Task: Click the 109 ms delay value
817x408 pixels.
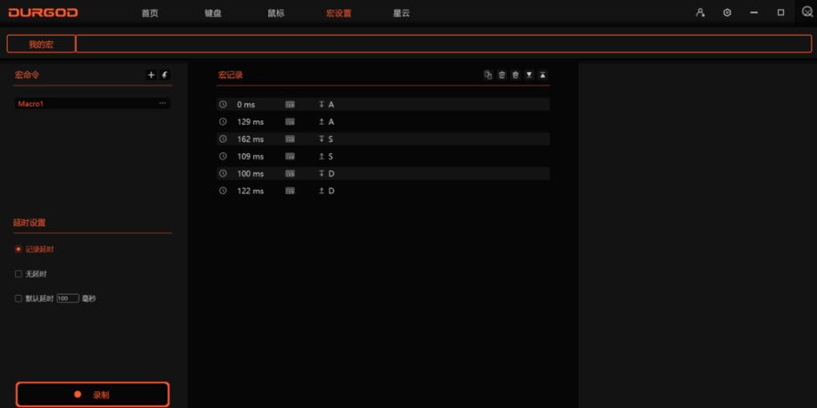Action: pyautogui.click(x=250, y=156)
